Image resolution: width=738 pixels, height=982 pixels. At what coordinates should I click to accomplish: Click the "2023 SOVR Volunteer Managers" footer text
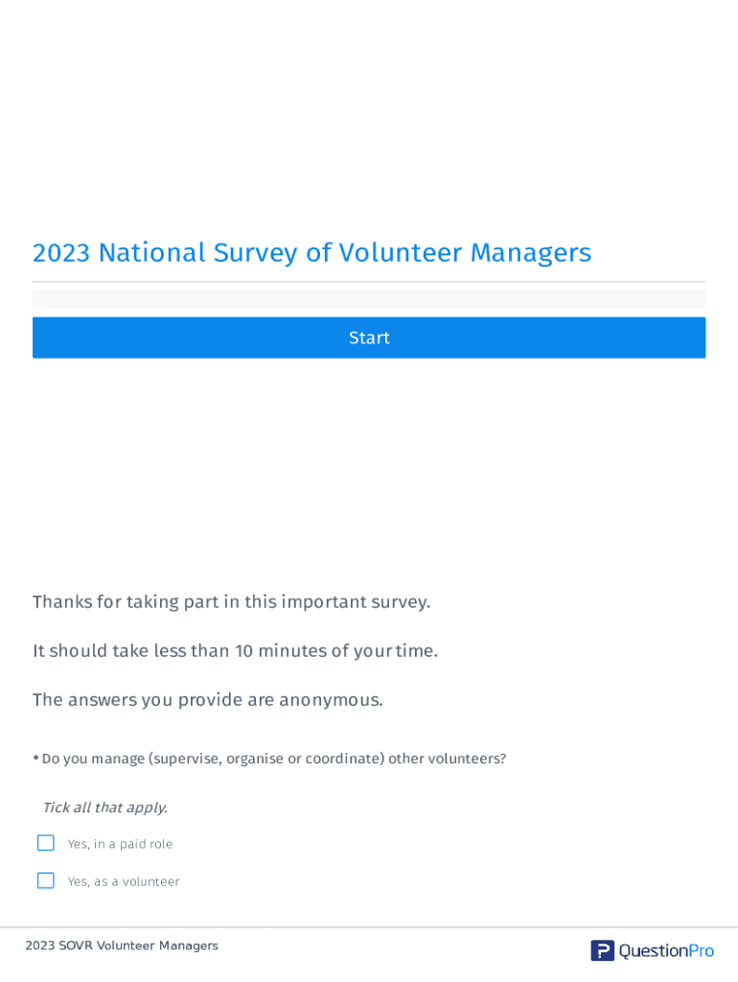click(x=122, y=946)
